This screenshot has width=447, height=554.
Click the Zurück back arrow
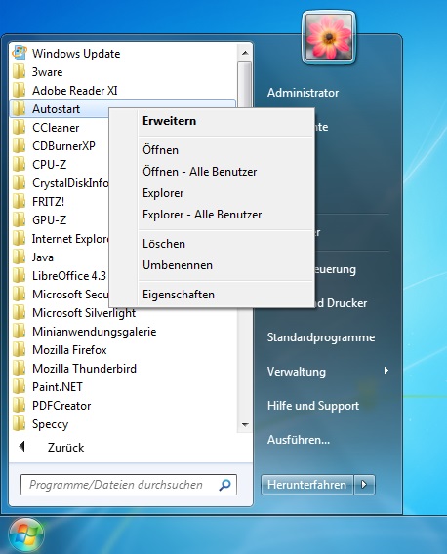(x=21, y=447)
